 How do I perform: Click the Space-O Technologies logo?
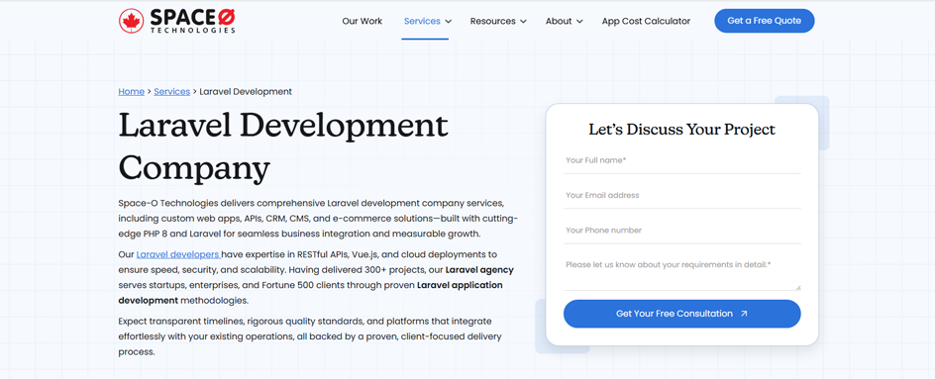tap(176, 21)
